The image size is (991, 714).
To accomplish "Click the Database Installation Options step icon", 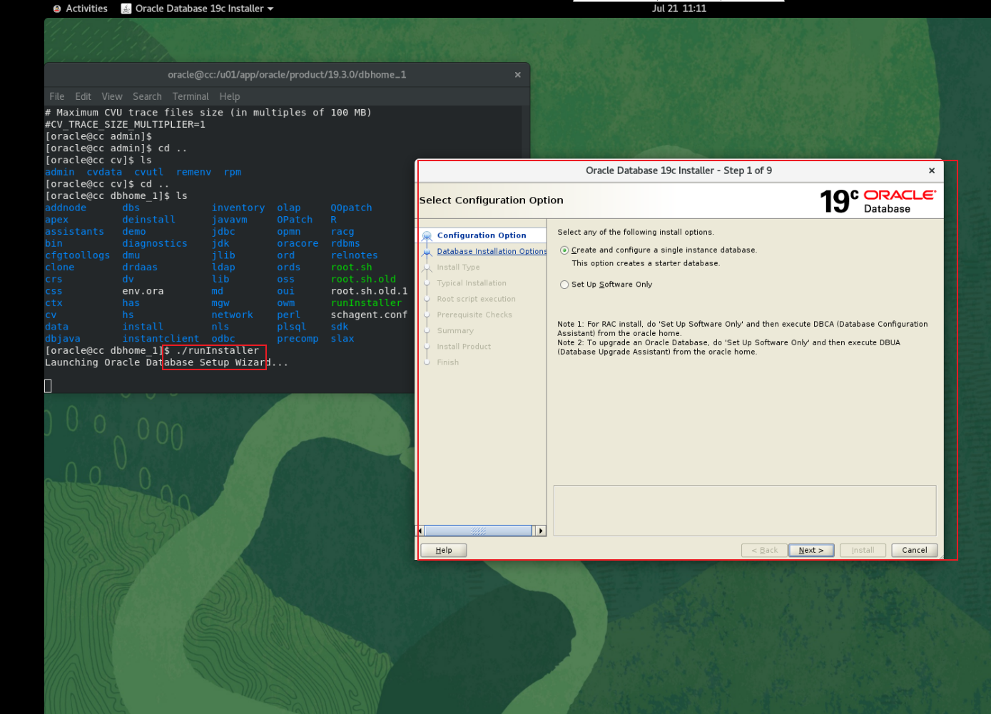I will coord(427,252).
